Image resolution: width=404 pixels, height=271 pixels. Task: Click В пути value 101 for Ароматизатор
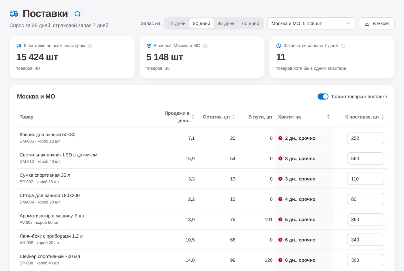pos(269,220)
